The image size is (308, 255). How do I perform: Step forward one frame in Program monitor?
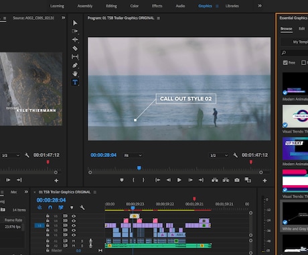point(190,180)
